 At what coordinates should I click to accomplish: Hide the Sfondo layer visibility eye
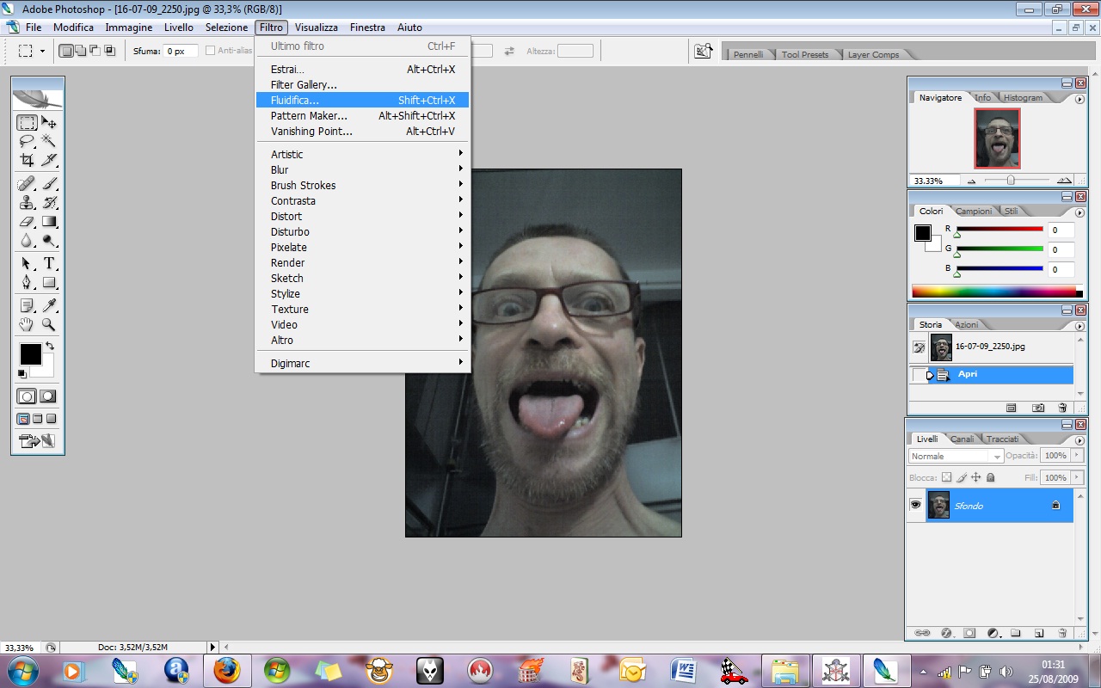[x=916, y=505]
